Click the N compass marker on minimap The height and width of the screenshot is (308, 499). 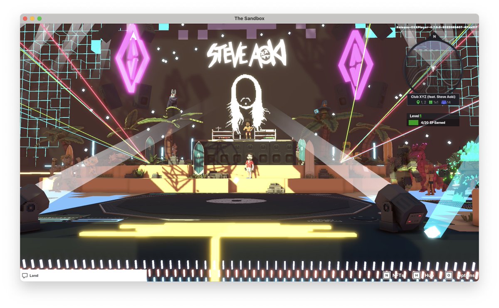click(x=434, y=36)
